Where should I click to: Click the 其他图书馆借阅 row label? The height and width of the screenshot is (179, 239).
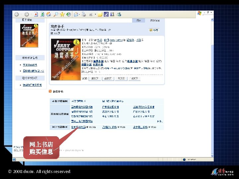pos(60,114)
